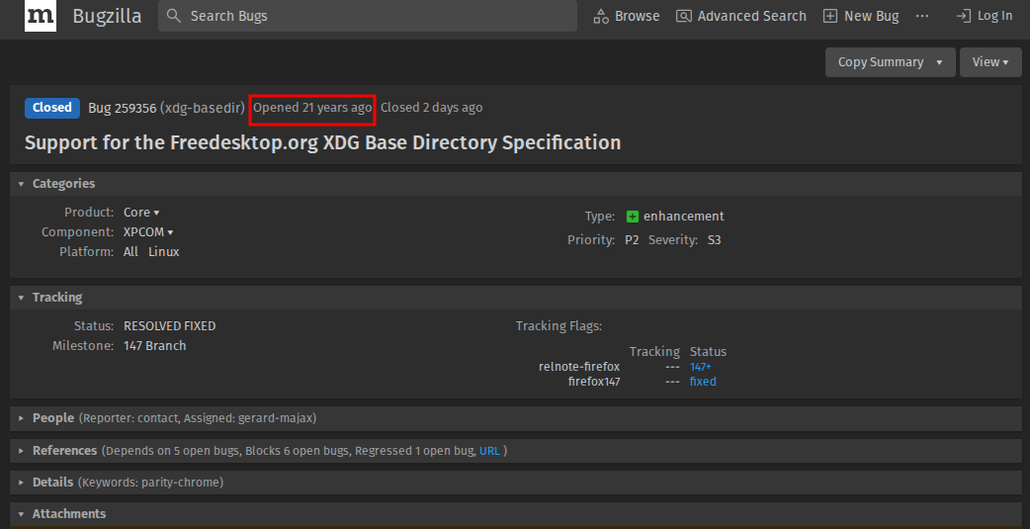Screen dimensions: 1030x529
Task: Open the Copy Summary dropdown
Action: click(x=890, y=62)
